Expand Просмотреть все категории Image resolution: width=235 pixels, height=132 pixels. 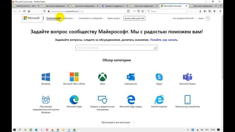[x=118, y=122]
